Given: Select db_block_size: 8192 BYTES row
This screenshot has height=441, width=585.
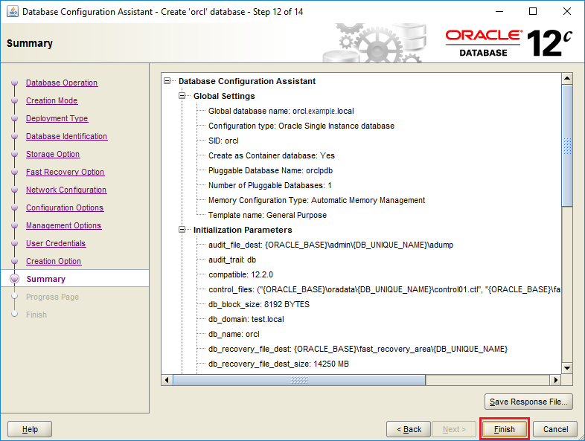Looking at the screenshot, I should point(258,304).
